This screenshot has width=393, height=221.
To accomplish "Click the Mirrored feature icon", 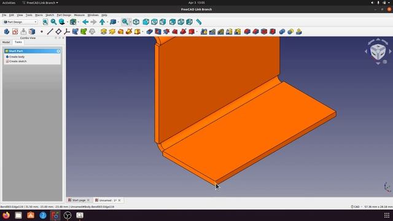I will tap(204, 31).
